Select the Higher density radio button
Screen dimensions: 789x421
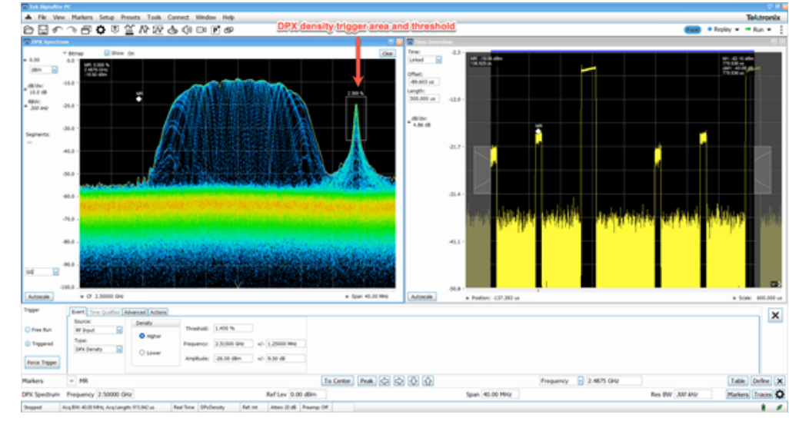point(142,336)
